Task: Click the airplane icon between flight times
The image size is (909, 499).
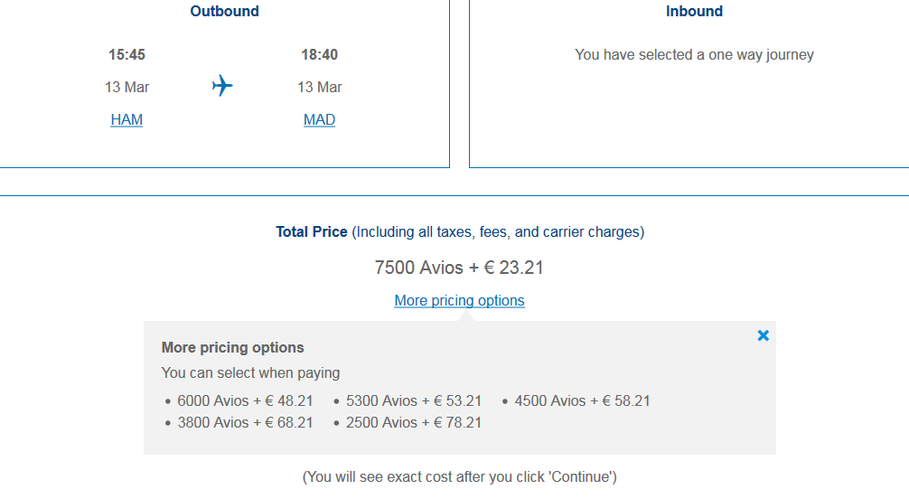Action: [x=222, y=87]
